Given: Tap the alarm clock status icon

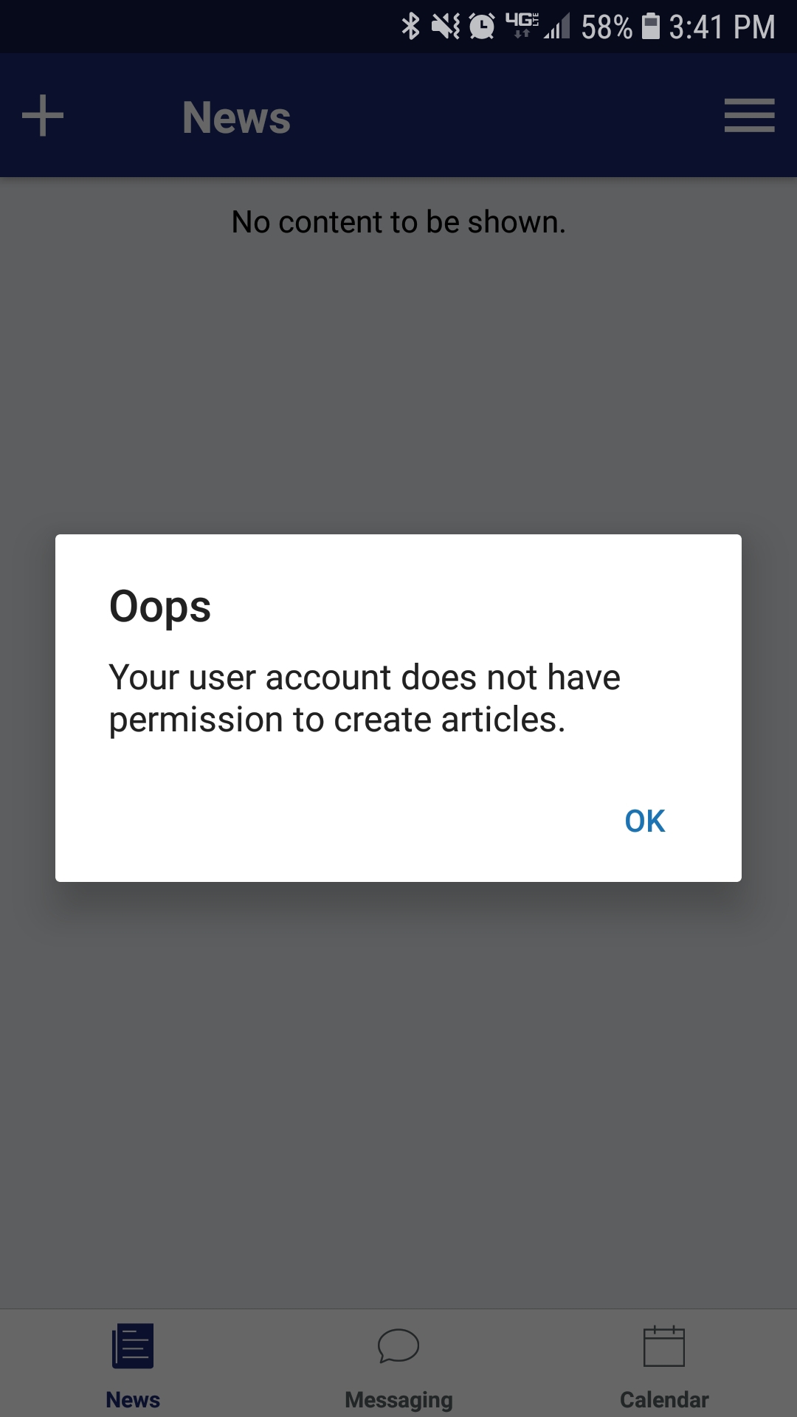Looking at the screenshot, I should pyautogui.click(x=482, y=27).
